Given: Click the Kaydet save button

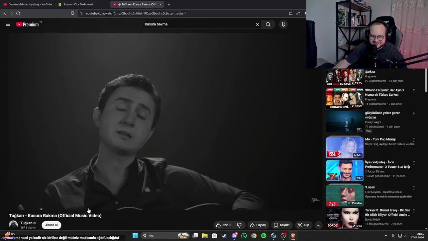Looking at the screenshot, I should (x=282, y=225).
